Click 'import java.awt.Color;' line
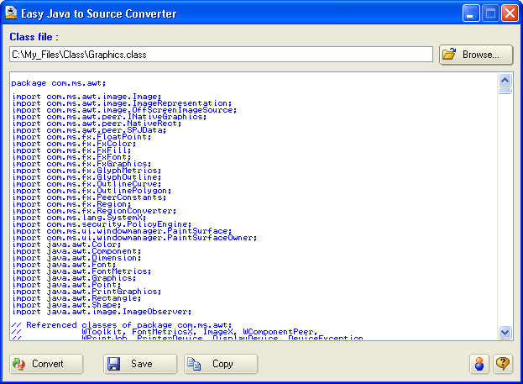 pyautogui.click(x=66, y=245)
